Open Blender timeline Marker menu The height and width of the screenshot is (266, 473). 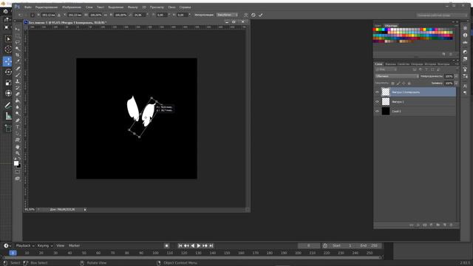[x=74, y=245]
